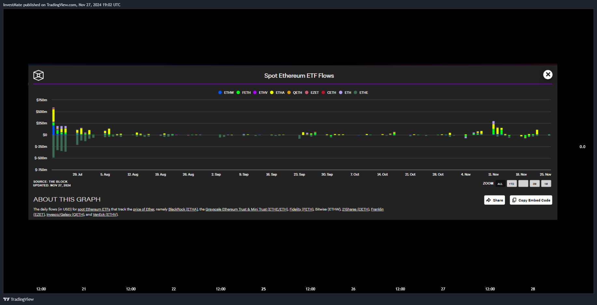The height and width of the screenshot is (305, 597).
Task: Toggle ETHE series in the legend
Action: (361, 93)
